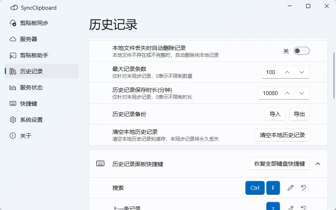Click the 清空本地历史记录 button
336x210 pixels.
click(x=282, y=135)
